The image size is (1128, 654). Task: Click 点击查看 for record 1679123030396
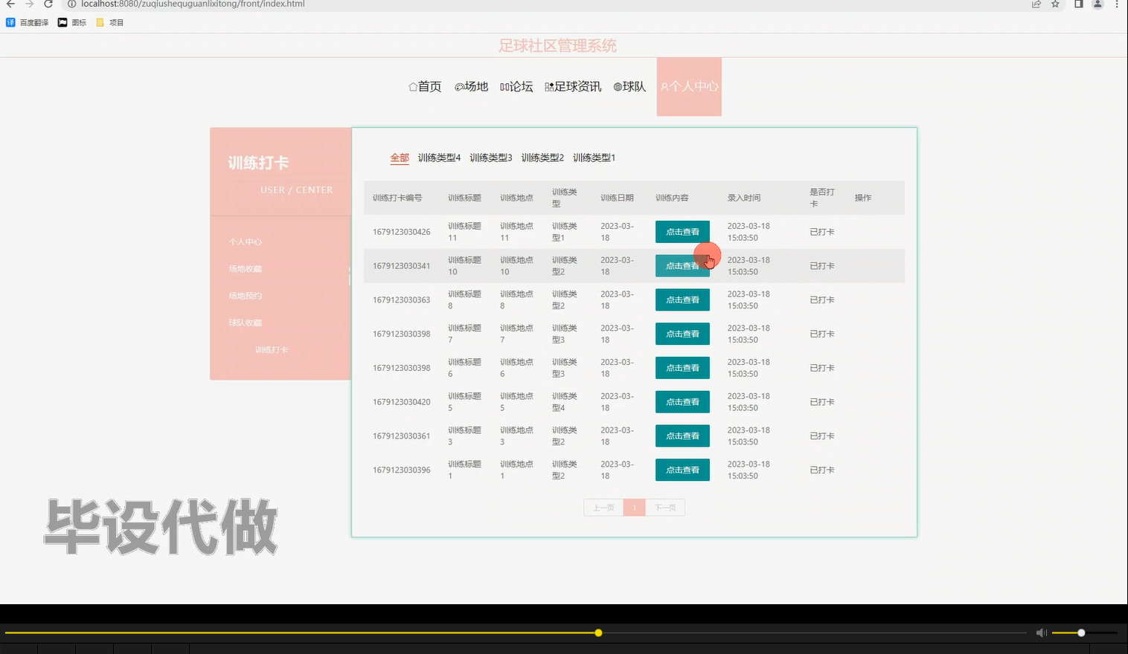(682, 470)
